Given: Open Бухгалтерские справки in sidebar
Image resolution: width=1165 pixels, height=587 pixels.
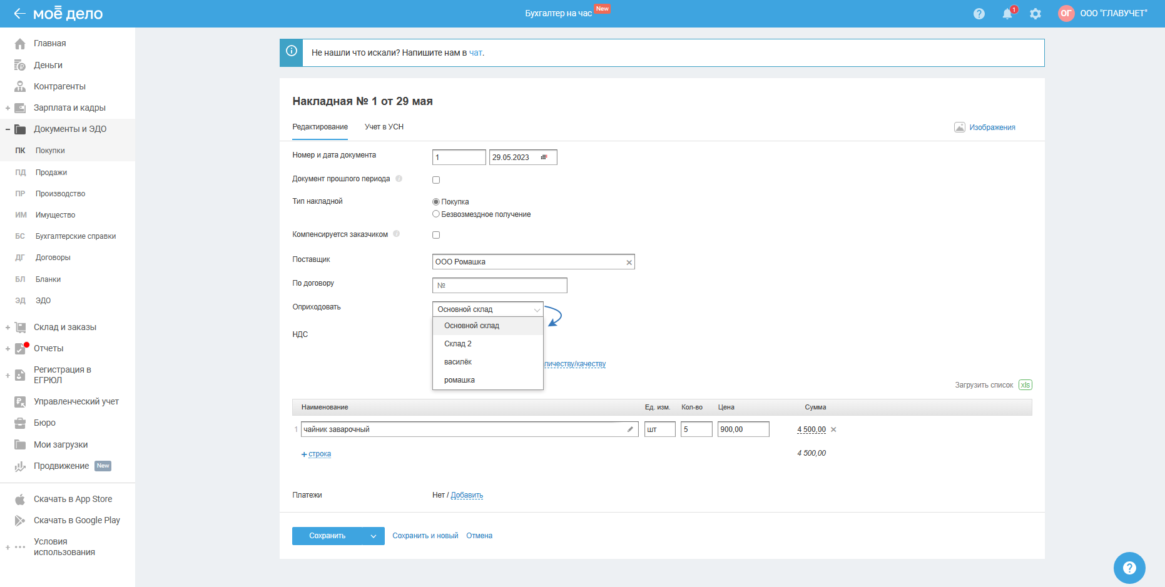Looking at the screenshot, I should coord(76,236).
